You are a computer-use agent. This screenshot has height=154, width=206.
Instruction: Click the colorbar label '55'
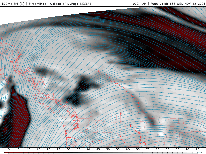pyautogui.click(x=118, y=149)
